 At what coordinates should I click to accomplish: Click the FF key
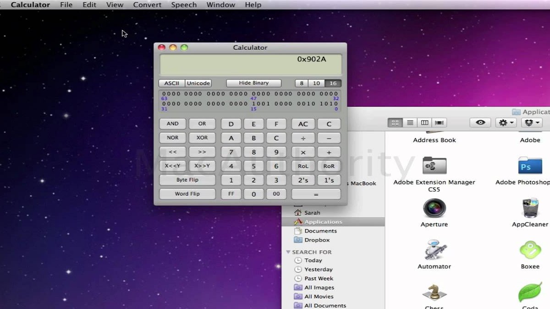click(x=231, y=194)
